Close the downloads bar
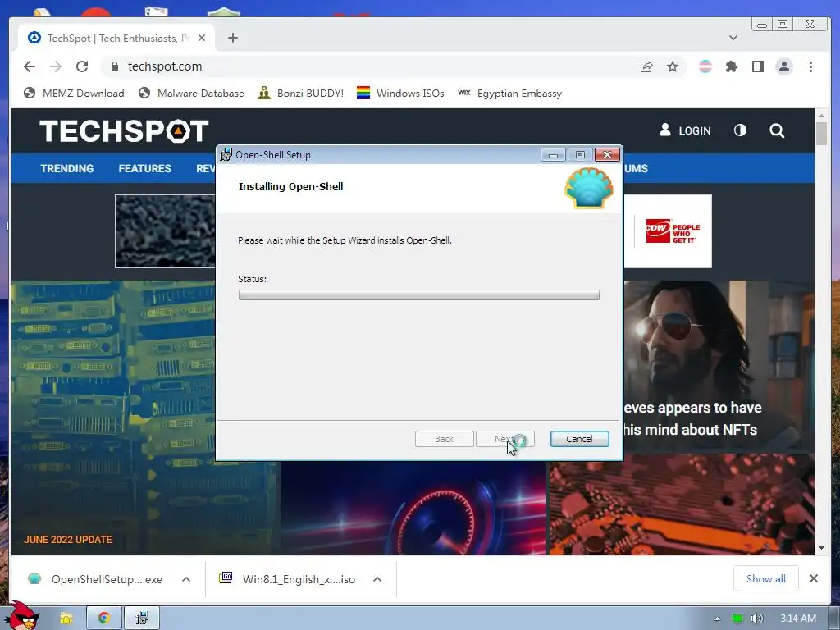Viewport: 840px width, 630px height. click(813, 578)
